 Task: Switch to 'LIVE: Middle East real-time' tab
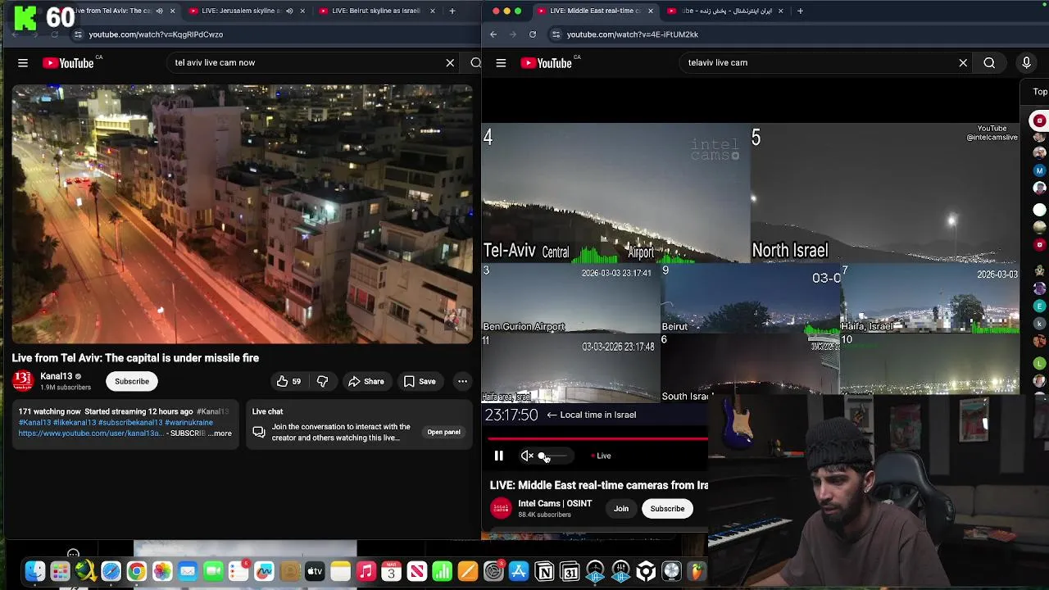[x=595, y=11]
